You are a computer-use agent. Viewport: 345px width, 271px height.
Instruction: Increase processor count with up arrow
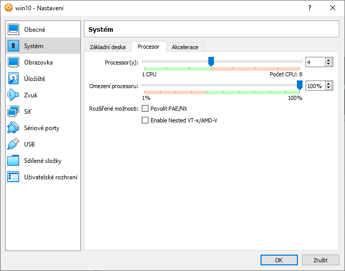329,60
